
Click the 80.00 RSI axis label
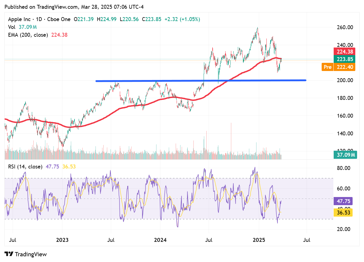coord(343,168)
